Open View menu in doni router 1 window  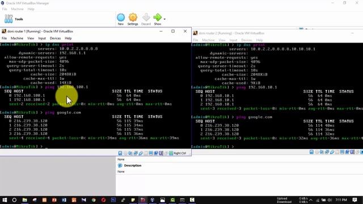(31, 38)
